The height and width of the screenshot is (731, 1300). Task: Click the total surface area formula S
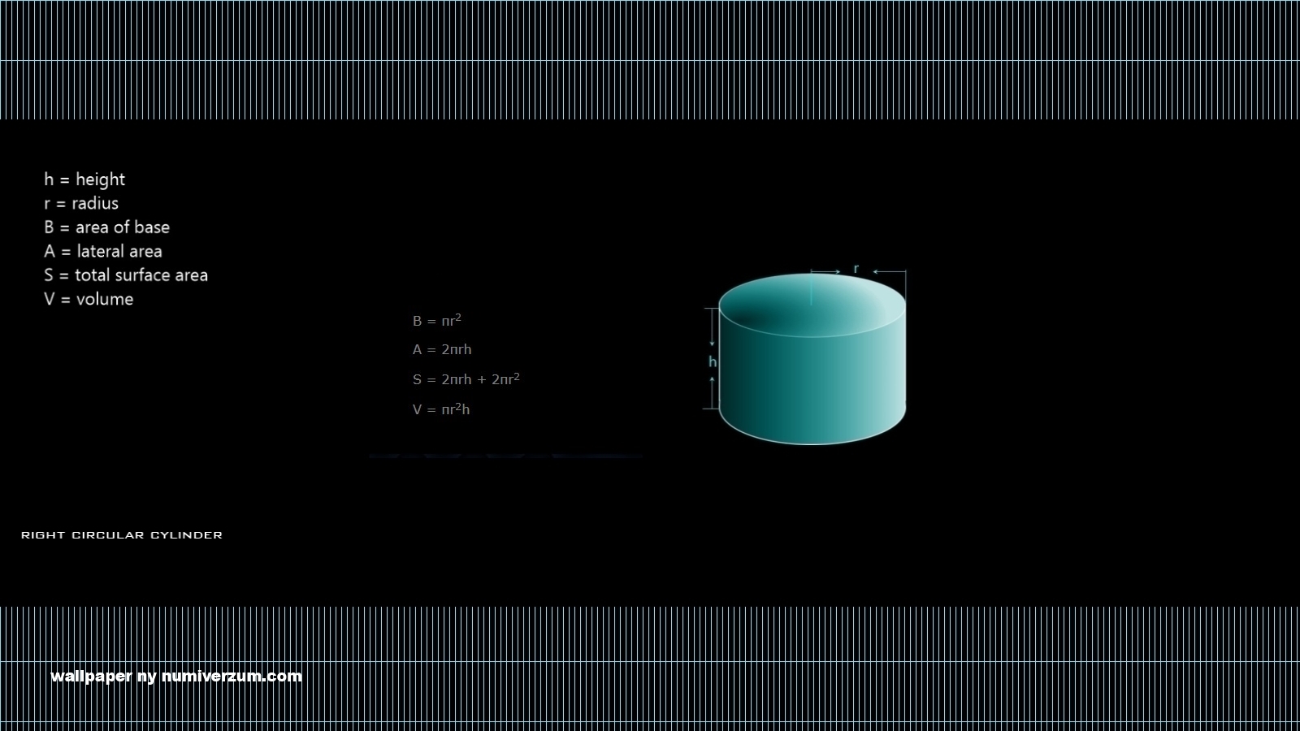coord(466,378)
